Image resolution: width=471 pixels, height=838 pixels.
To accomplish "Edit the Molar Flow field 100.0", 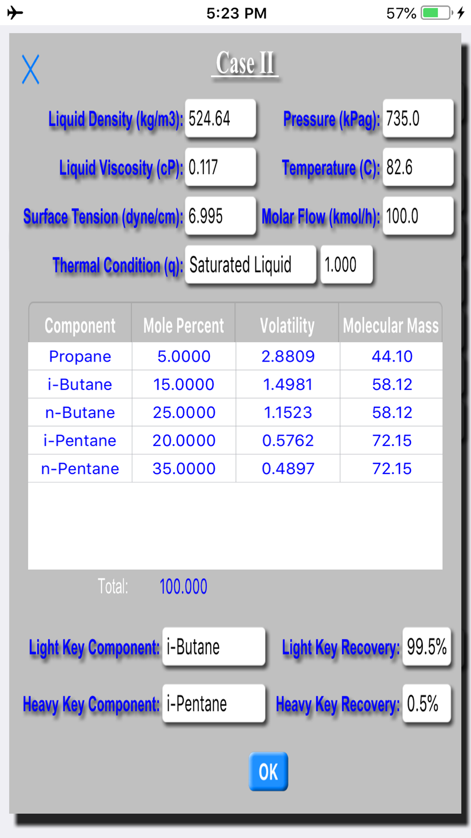I will [418, 216].
